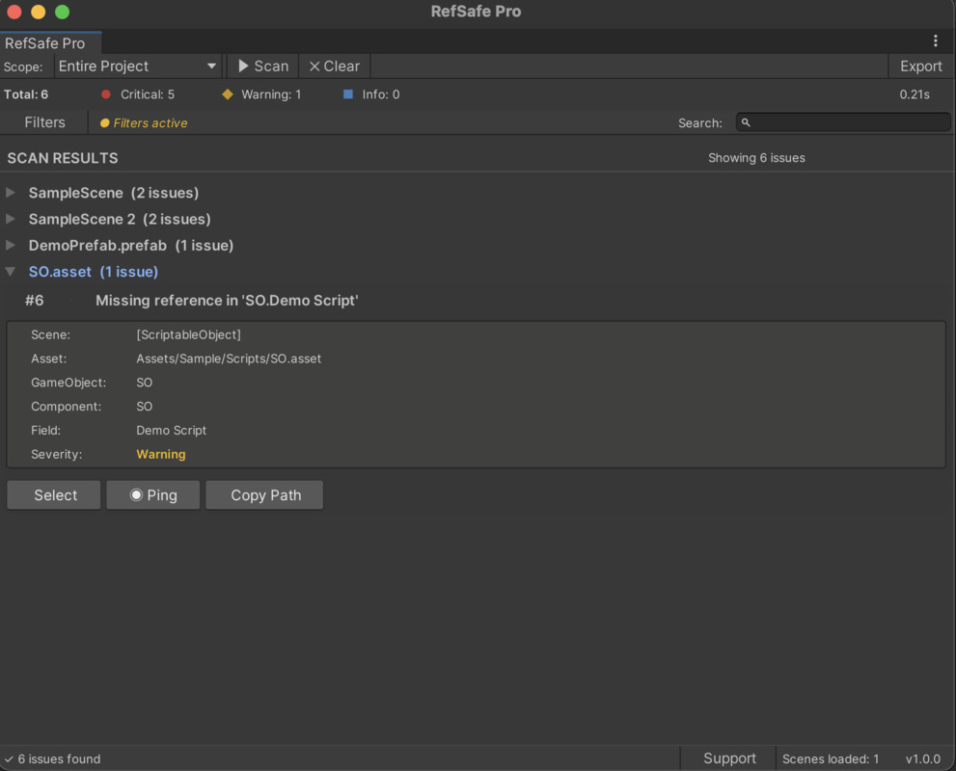Expand the DemoPrefab.prefab group arrow

(11, 245)
